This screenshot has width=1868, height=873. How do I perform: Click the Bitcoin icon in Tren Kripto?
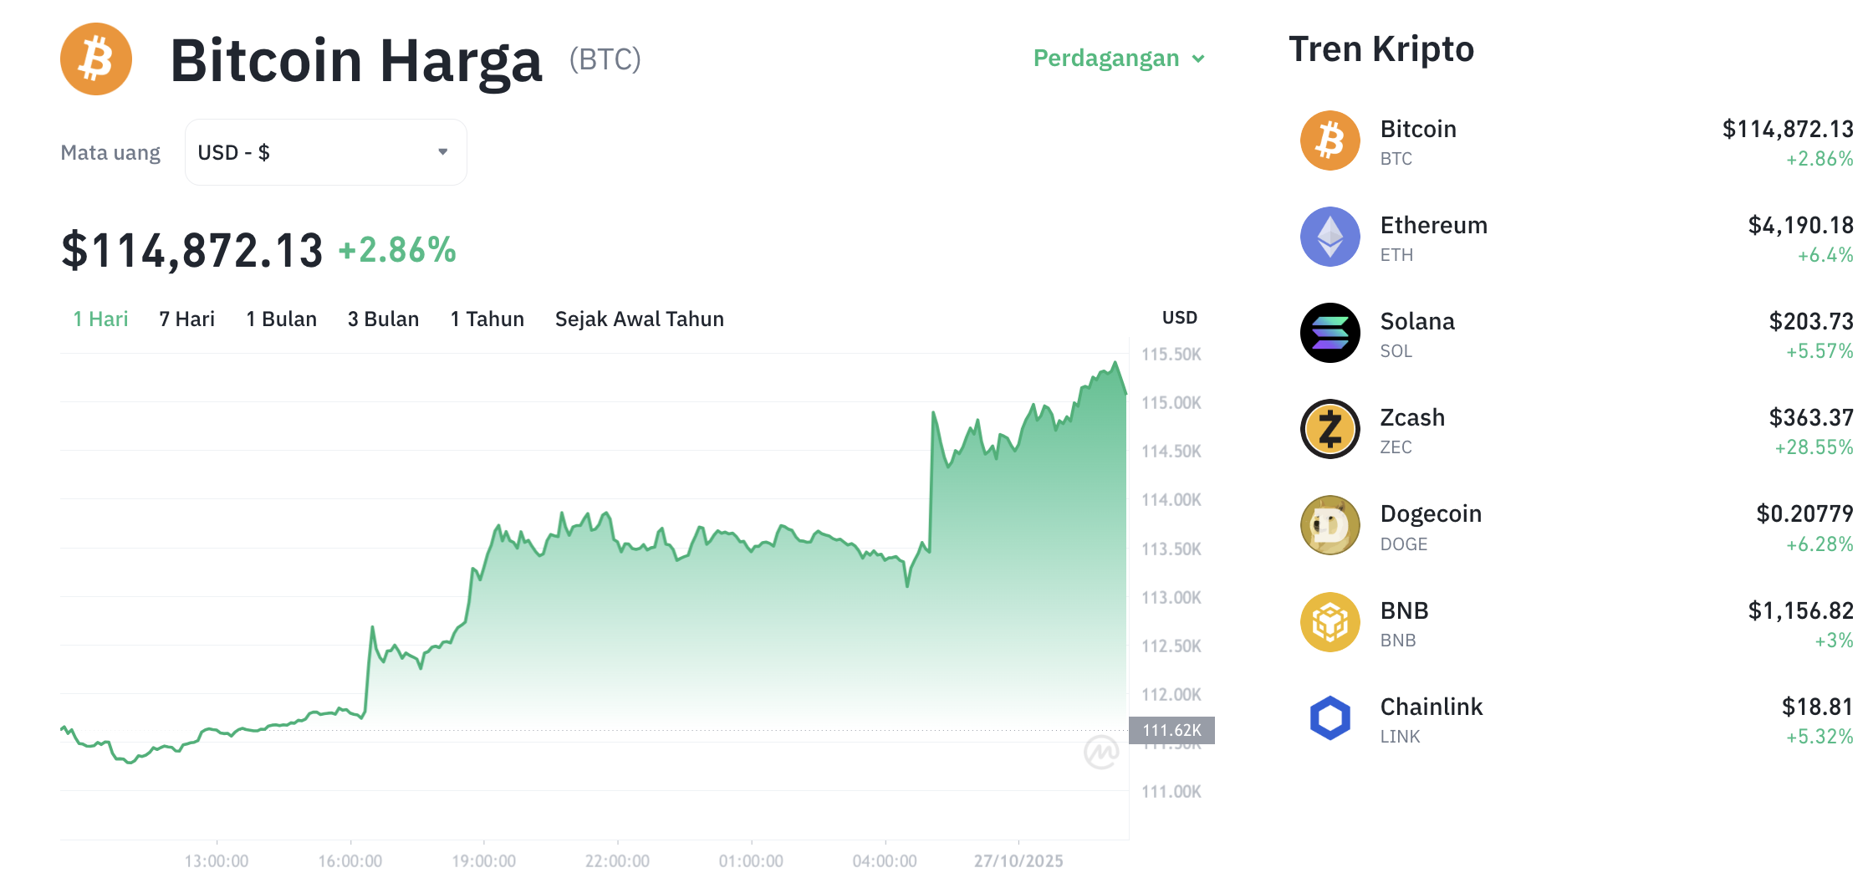click(x=1330, y=140)
